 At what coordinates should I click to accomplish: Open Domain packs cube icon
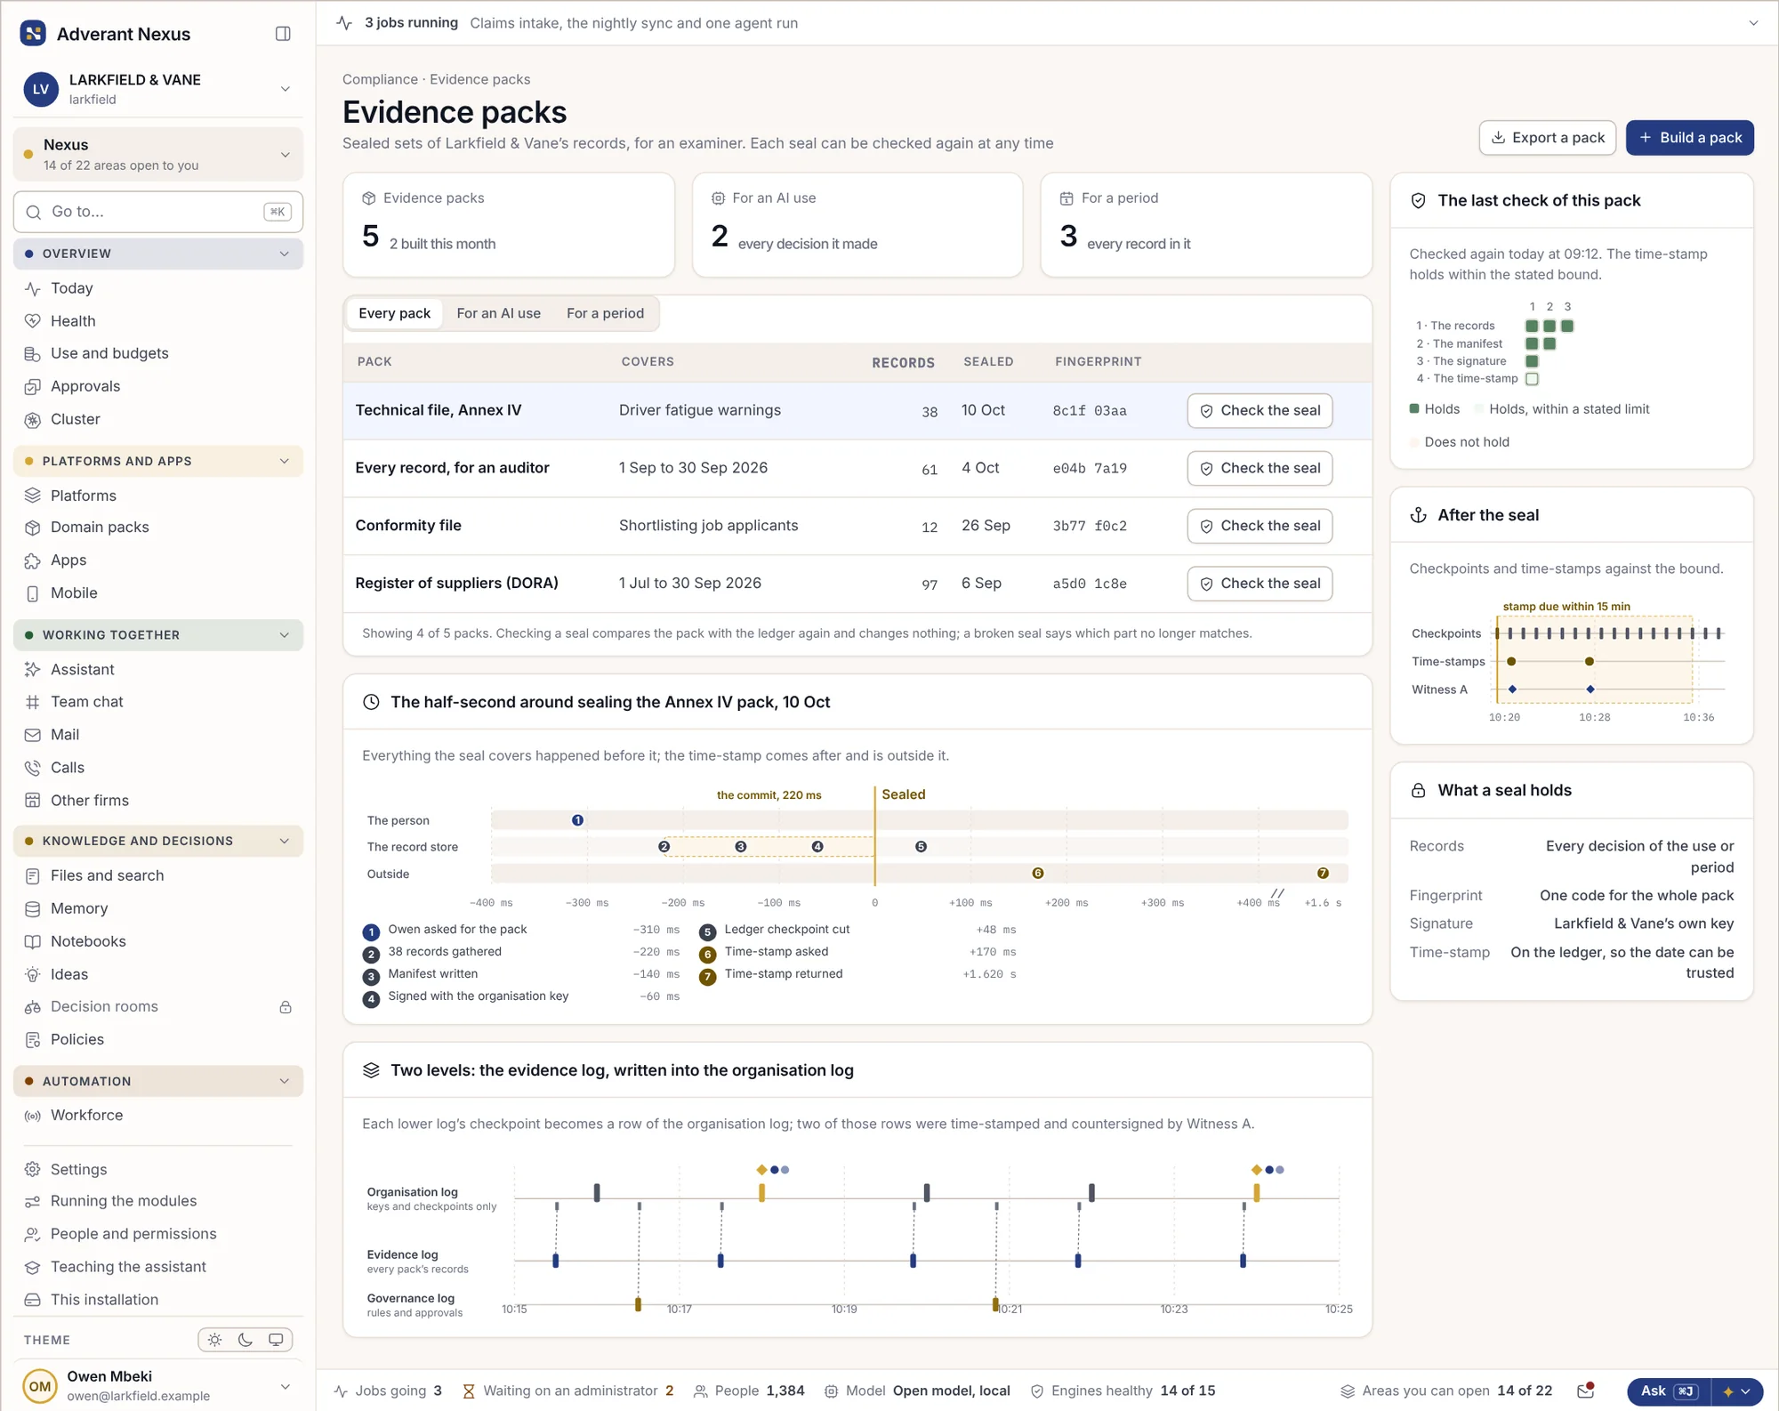click(33, 528)
